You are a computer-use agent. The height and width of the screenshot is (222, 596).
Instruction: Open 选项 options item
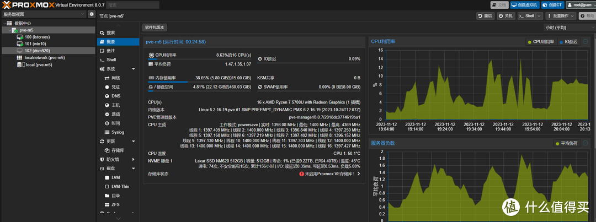(x=118, y=114)
